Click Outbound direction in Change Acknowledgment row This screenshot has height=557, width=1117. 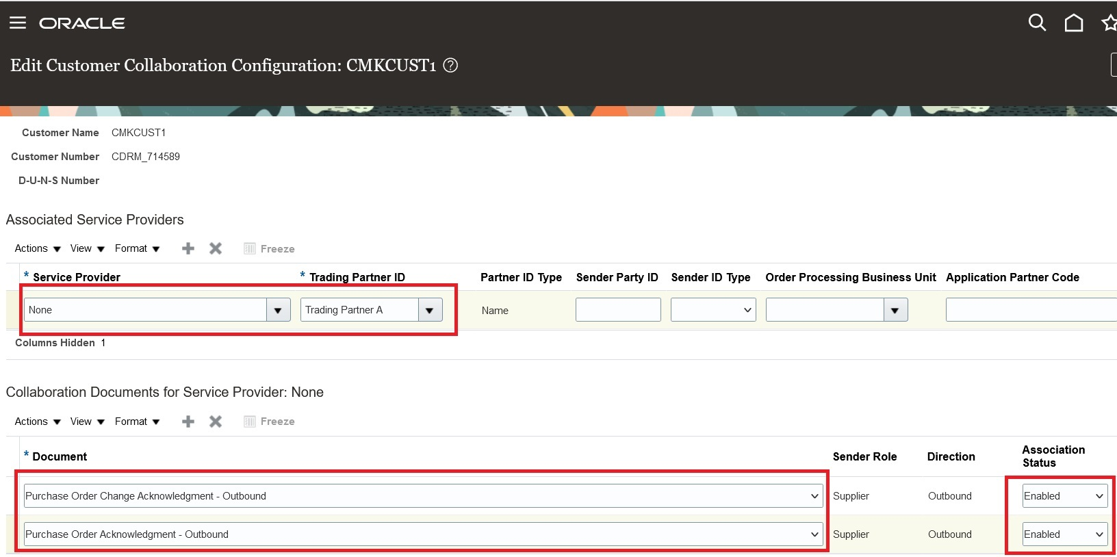950,496
